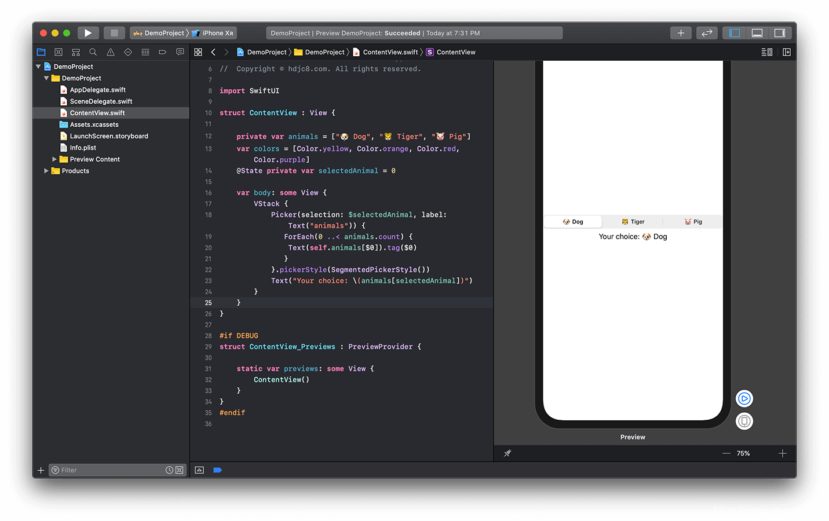Add a new file with plus button

tap(41, 470)
